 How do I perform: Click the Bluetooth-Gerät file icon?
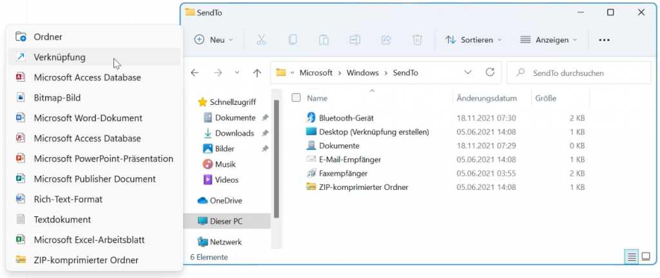click(x=311, y=118)
